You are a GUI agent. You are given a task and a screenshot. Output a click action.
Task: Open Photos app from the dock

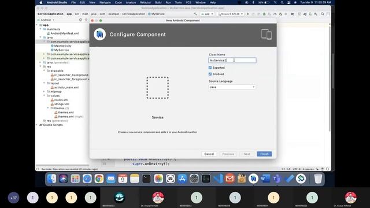158,179
